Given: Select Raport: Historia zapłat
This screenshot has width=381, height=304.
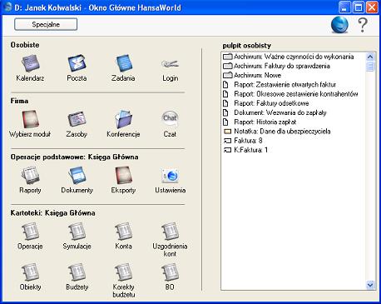Looking at the screenshot, I should coord(260,122).
